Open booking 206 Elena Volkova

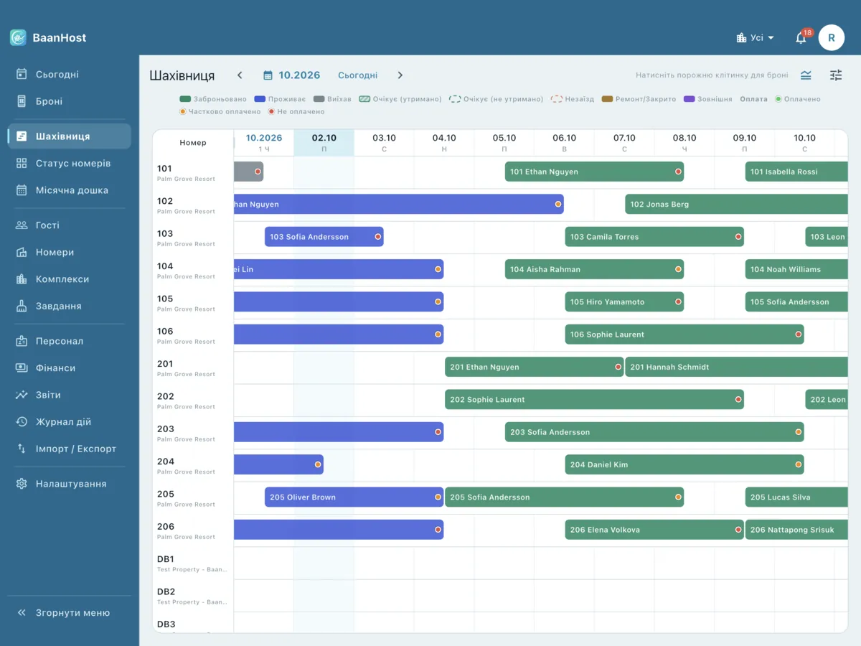[654, 530]
